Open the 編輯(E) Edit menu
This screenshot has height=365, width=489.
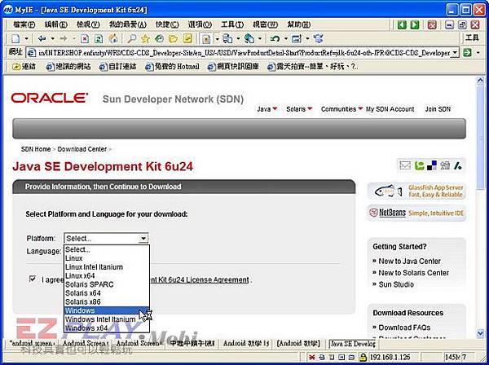click(x=56, y=24)
